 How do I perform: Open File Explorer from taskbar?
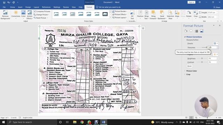point(75,122)
